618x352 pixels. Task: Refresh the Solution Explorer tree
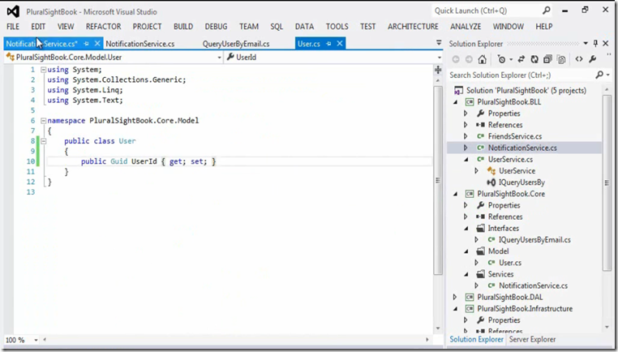tap(534, 59)
